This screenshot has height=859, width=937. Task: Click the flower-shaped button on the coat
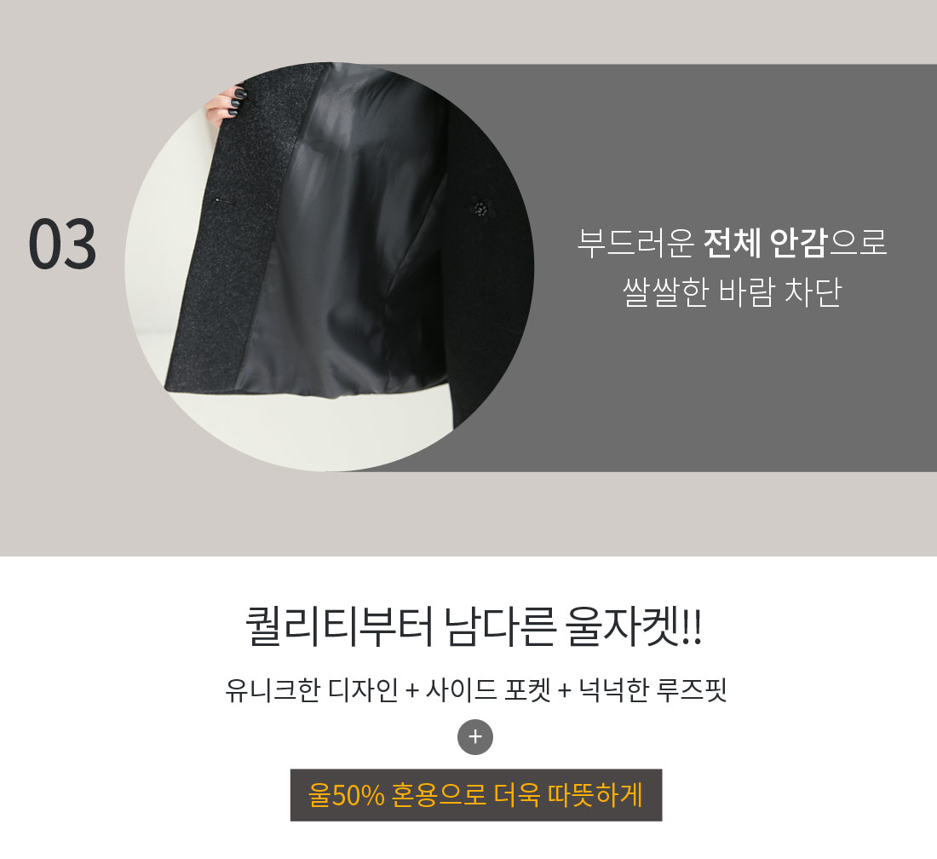tap(481, 207)
